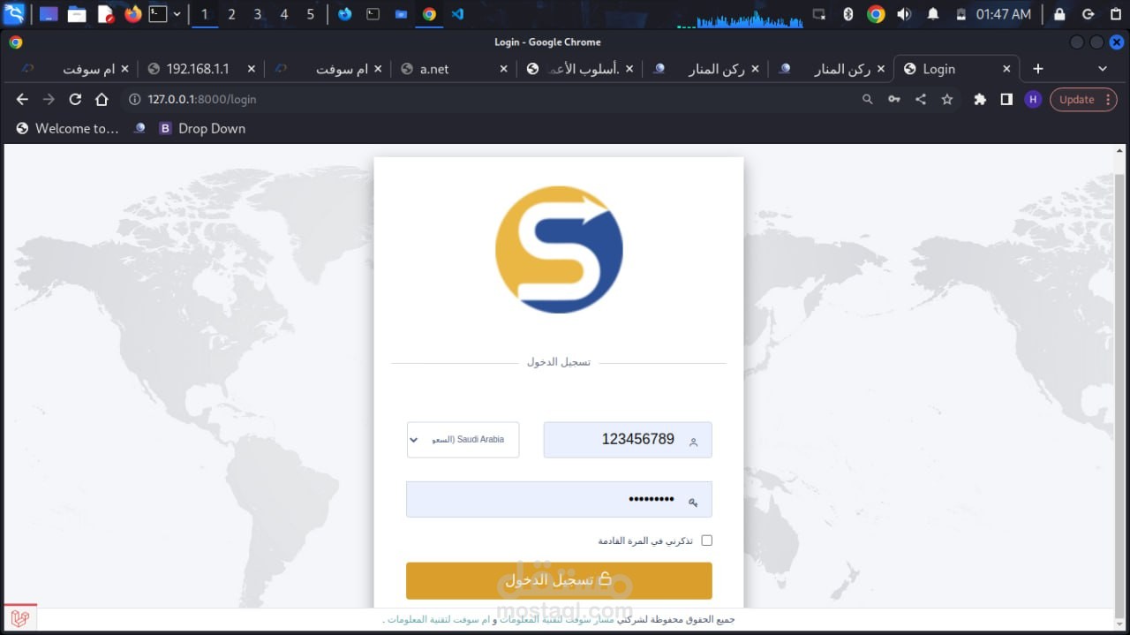Image resolution: width=1130 pixels, height=635 pixels.
Task: Open the Drop Down bookmark
Action: pyautogui.click(x=202, y=128)
